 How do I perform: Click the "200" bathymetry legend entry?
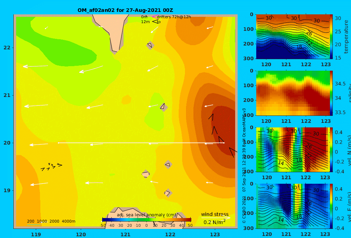pos(31,221)
